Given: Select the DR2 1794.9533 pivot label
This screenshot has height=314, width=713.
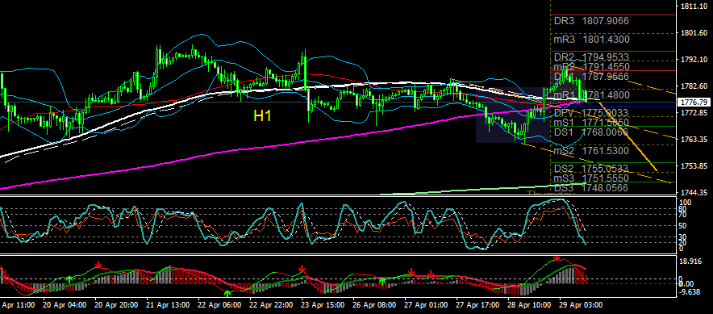Looking at the screenshot, I should pos(591,57).
